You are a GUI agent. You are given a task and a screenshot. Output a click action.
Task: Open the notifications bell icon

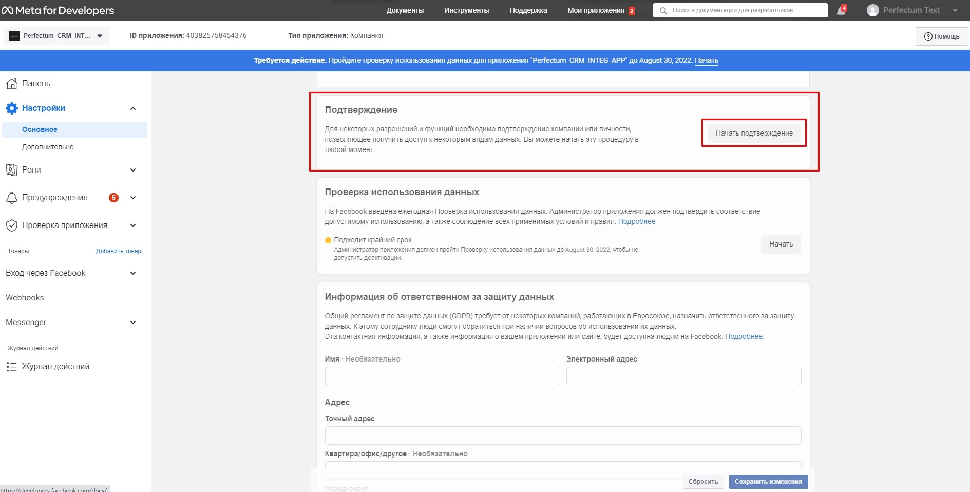coord(841,10)
